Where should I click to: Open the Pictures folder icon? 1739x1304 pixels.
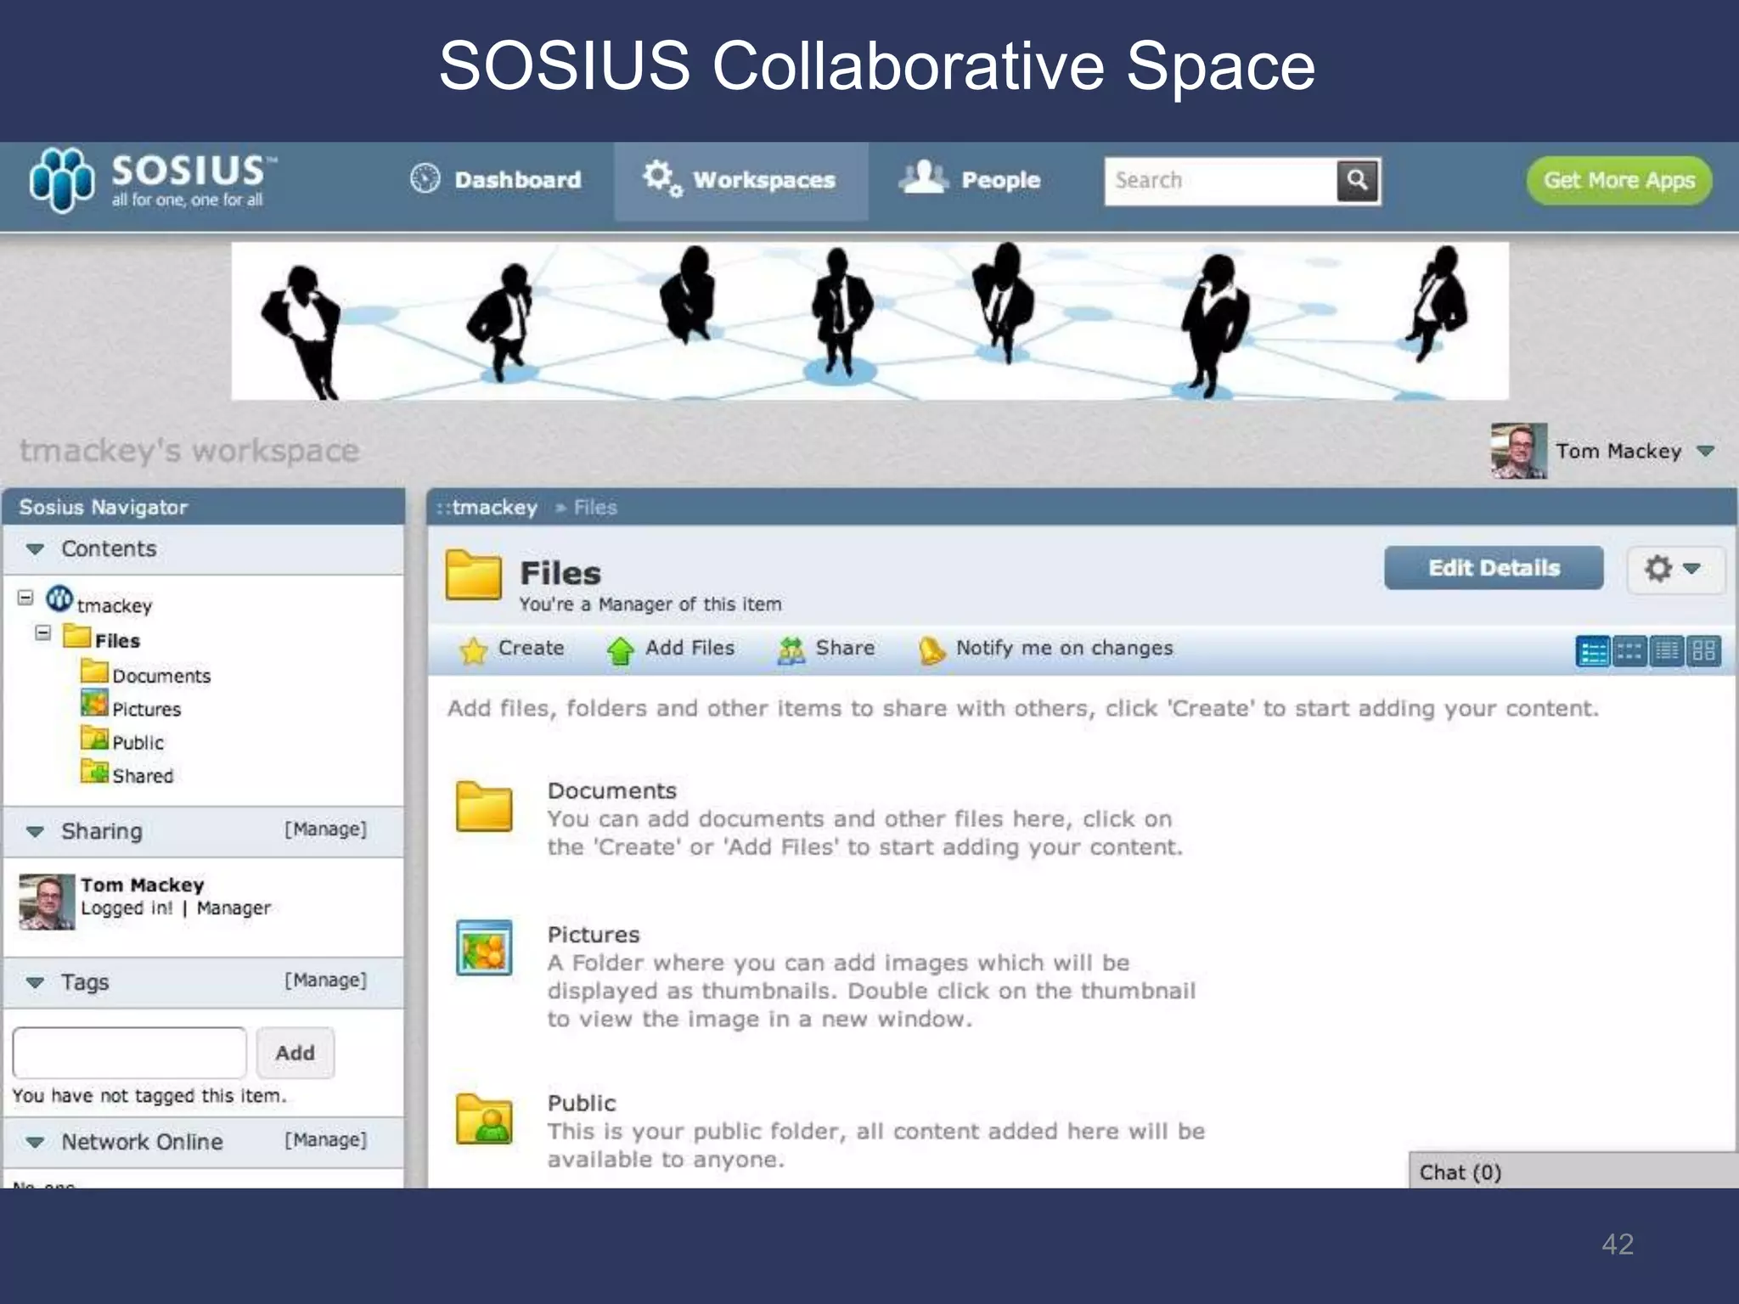[484, 948]
